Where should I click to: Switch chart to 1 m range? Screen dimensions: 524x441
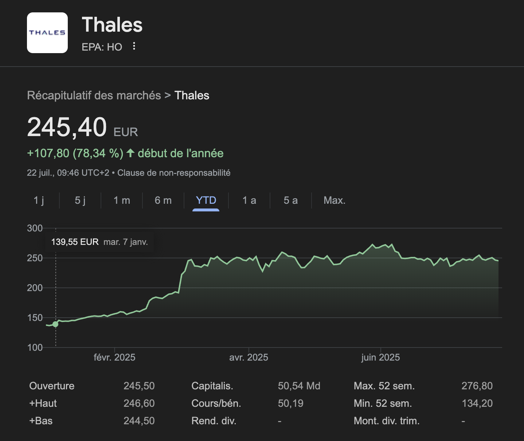click(122, 200)
